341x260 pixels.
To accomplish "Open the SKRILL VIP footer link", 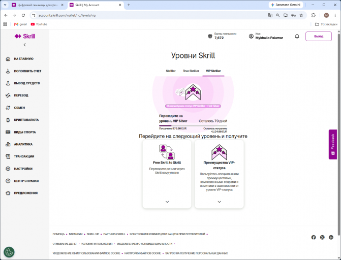I will pyautogui.click(x=93, y=234).
